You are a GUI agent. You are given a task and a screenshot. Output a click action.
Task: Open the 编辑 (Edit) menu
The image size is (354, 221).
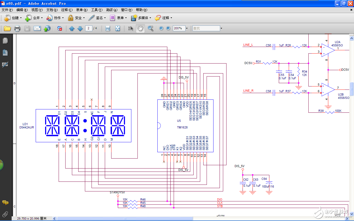point(22,10)
